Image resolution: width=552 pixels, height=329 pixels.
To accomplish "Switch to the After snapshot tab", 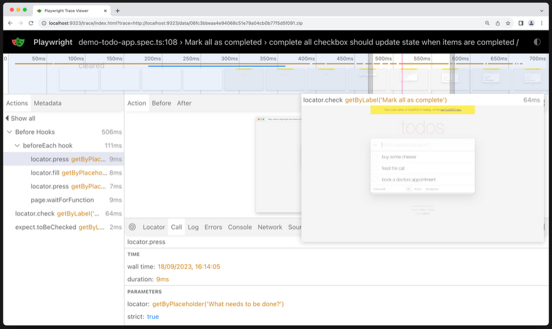I will (x=184, y=103).
